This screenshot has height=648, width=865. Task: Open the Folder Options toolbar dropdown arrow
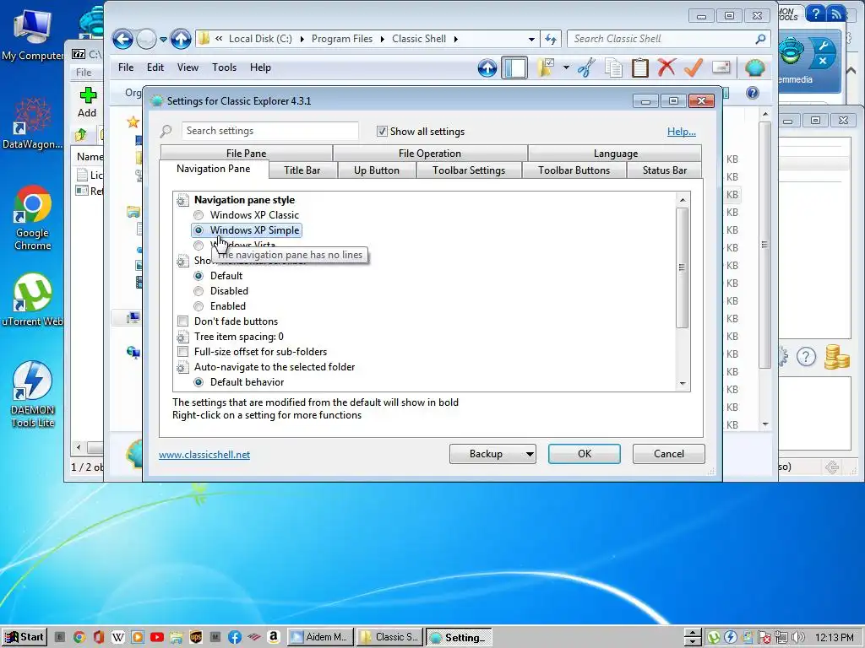click(x=566, y=67)
